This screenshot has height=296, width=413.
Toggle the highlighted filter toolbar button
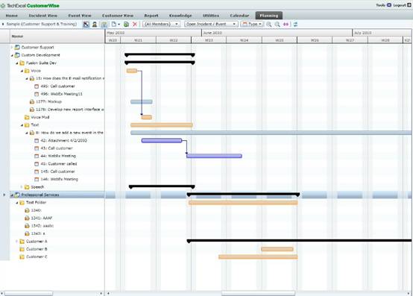[x=104, y=24]
